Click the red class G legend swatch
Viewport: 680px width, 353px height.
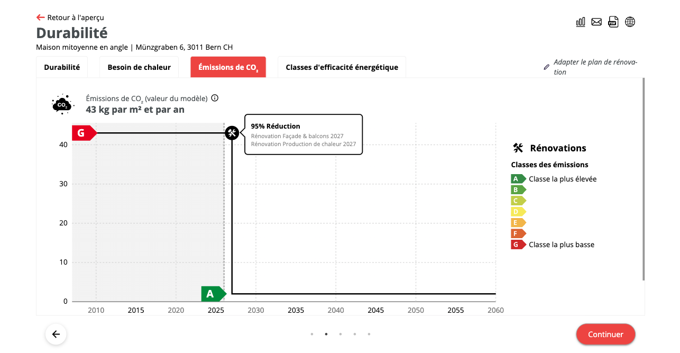[518, 245]
